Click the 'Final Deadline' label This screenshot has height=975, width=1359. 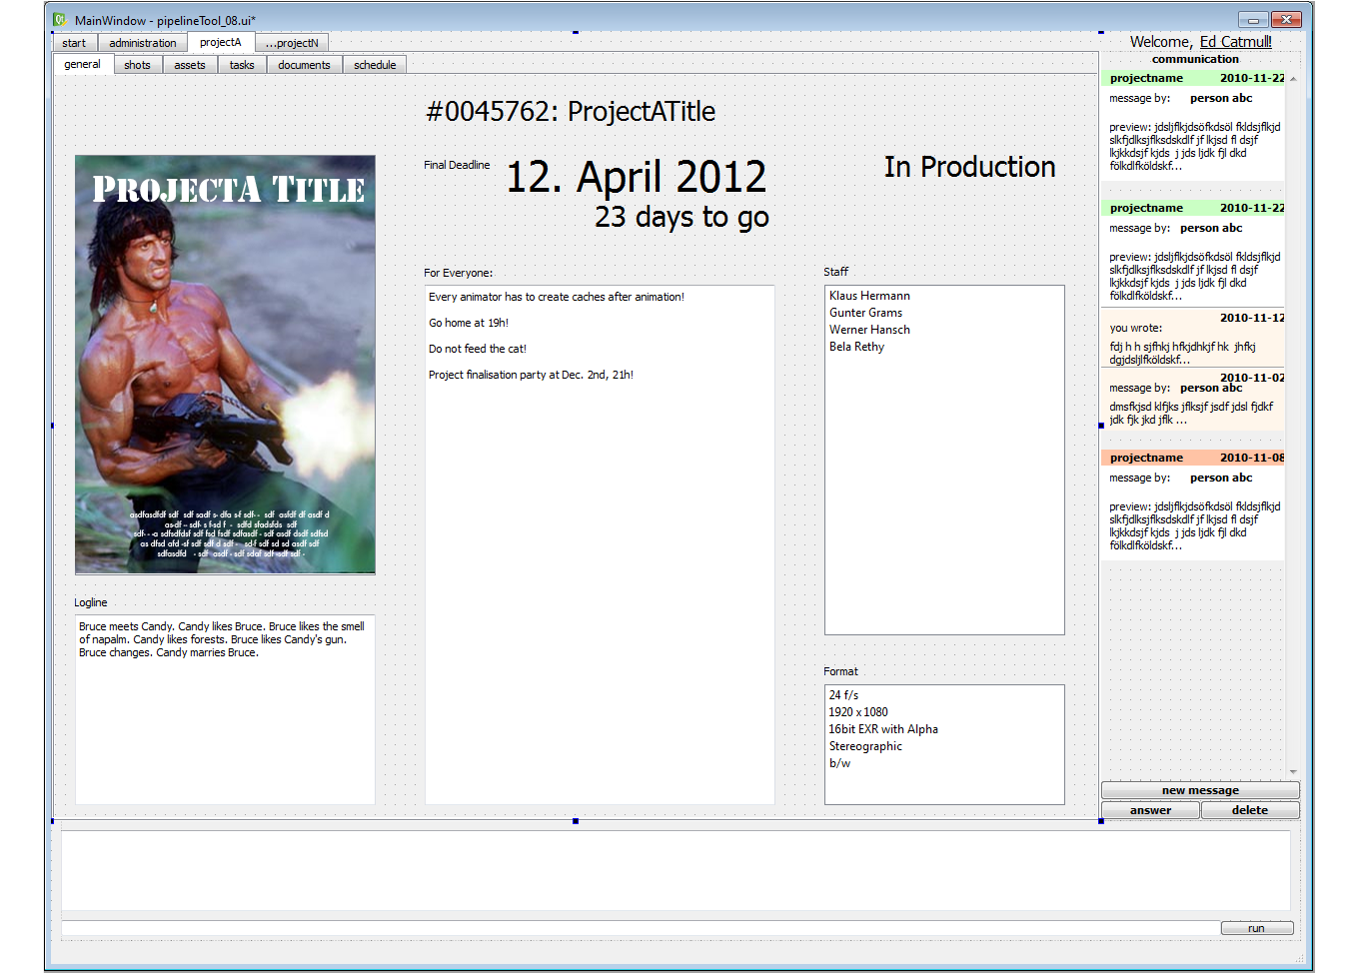pos(457,165)
